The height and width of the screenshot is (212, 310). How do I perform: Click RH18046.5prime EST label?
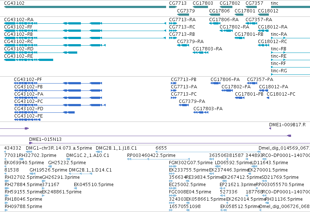(23, 199)
